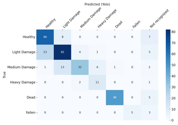This screenshot has width=178, height=125.
Task: Select the Dead diagonal cell showing 48
Action: 115,98
